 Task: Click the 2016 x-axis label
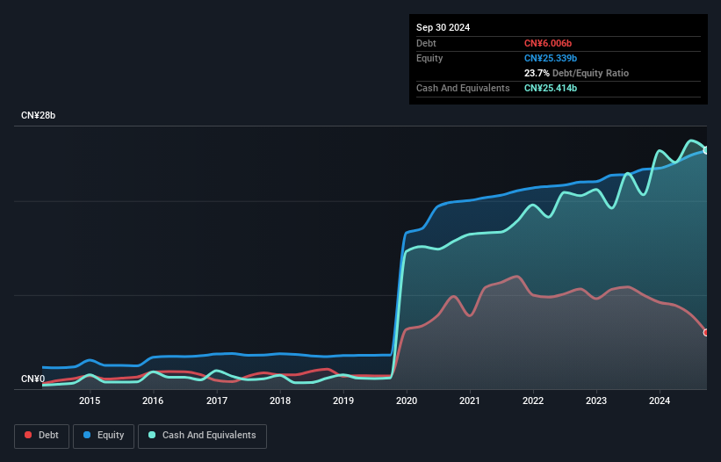[x=153, y=401]
